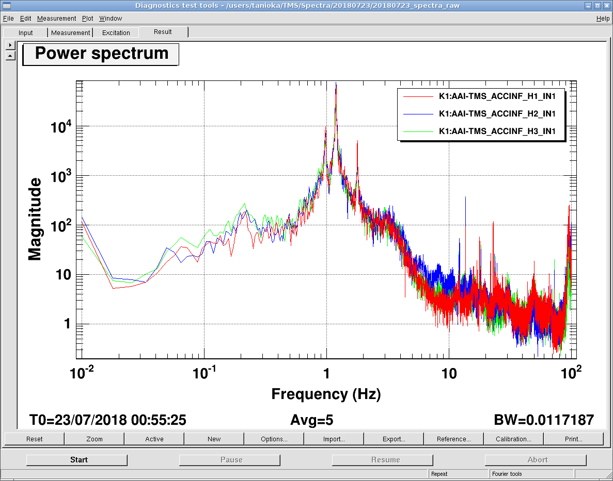The image size is (613, 481).
Task: Select the H2_IN1 legend entry in the plot
Action: click(497, 113)
